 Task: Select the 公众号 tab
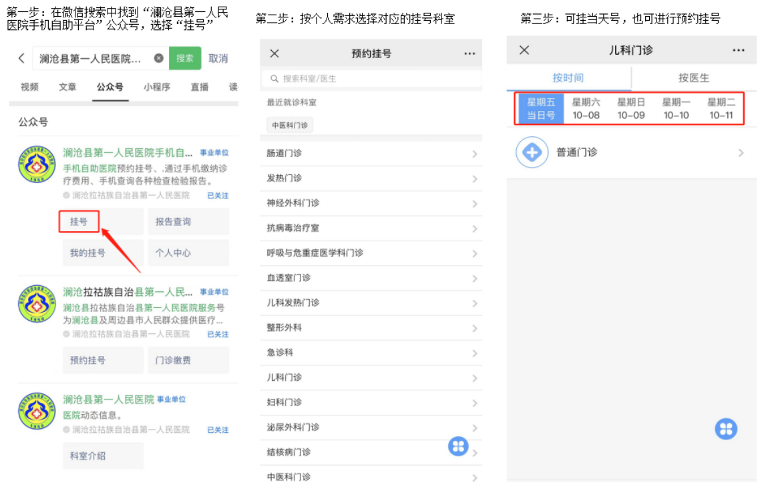pyautogui.click(x=110, y=87)
